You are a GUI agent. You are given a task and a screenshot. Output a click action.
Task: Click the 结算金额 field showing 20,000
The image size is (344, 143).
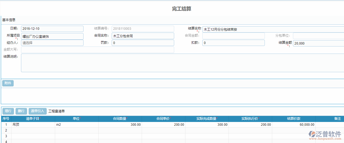318,43
